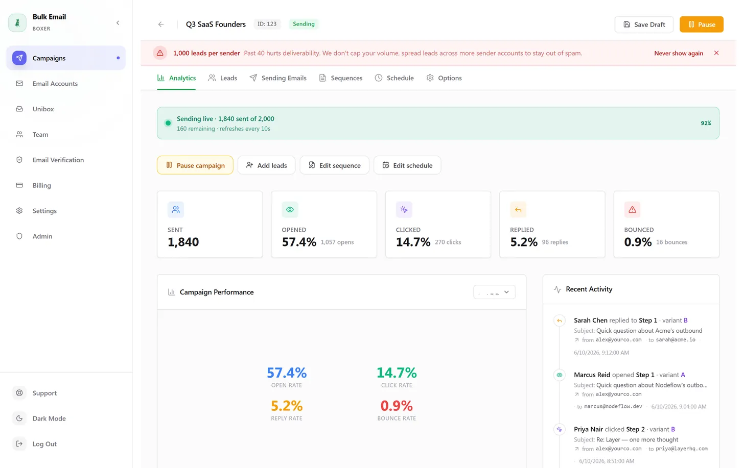
Task: Click the Recent Activity pulse icon
Action: 557,289
